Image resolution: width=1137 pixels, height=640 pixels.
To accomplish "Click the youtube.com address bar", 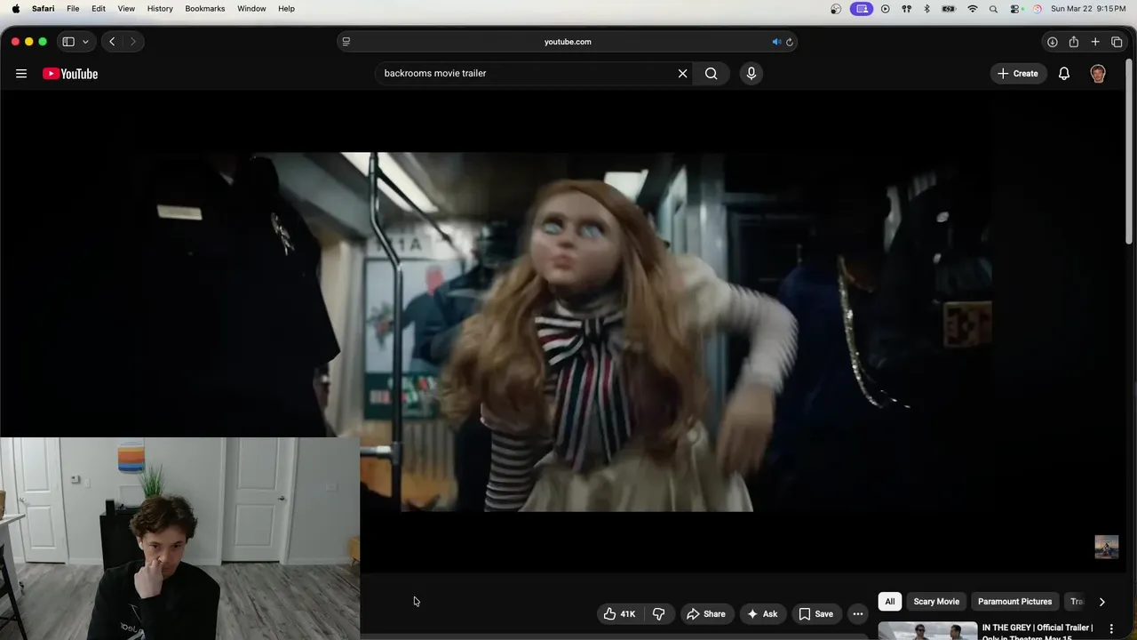I will point(568,42).
